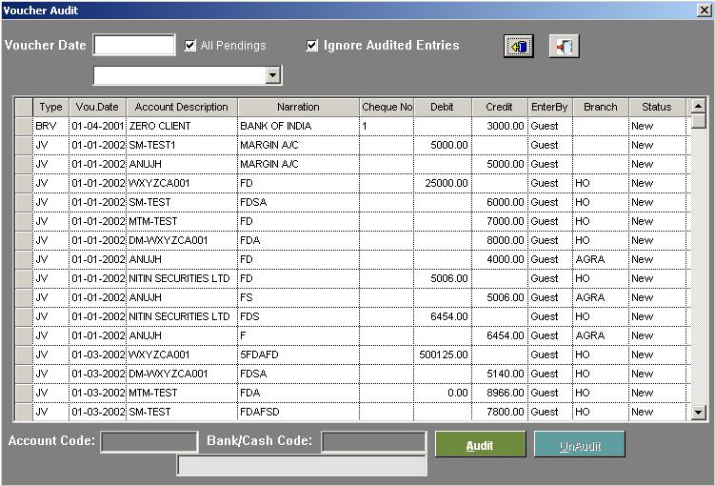Select row selector for BRV voucher row
This screenshot has width=715, height=486.
24,126
